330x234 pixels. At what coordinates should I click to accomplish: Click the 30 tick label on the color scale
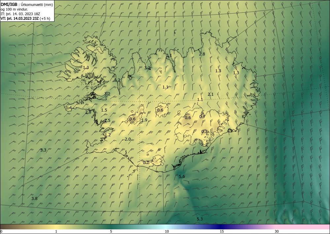click(277, 231)
